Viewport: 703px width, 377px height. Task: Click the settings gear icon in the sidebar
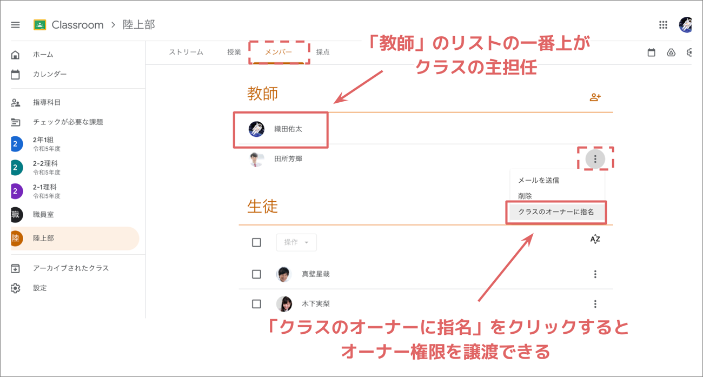(x=15, y=288)
